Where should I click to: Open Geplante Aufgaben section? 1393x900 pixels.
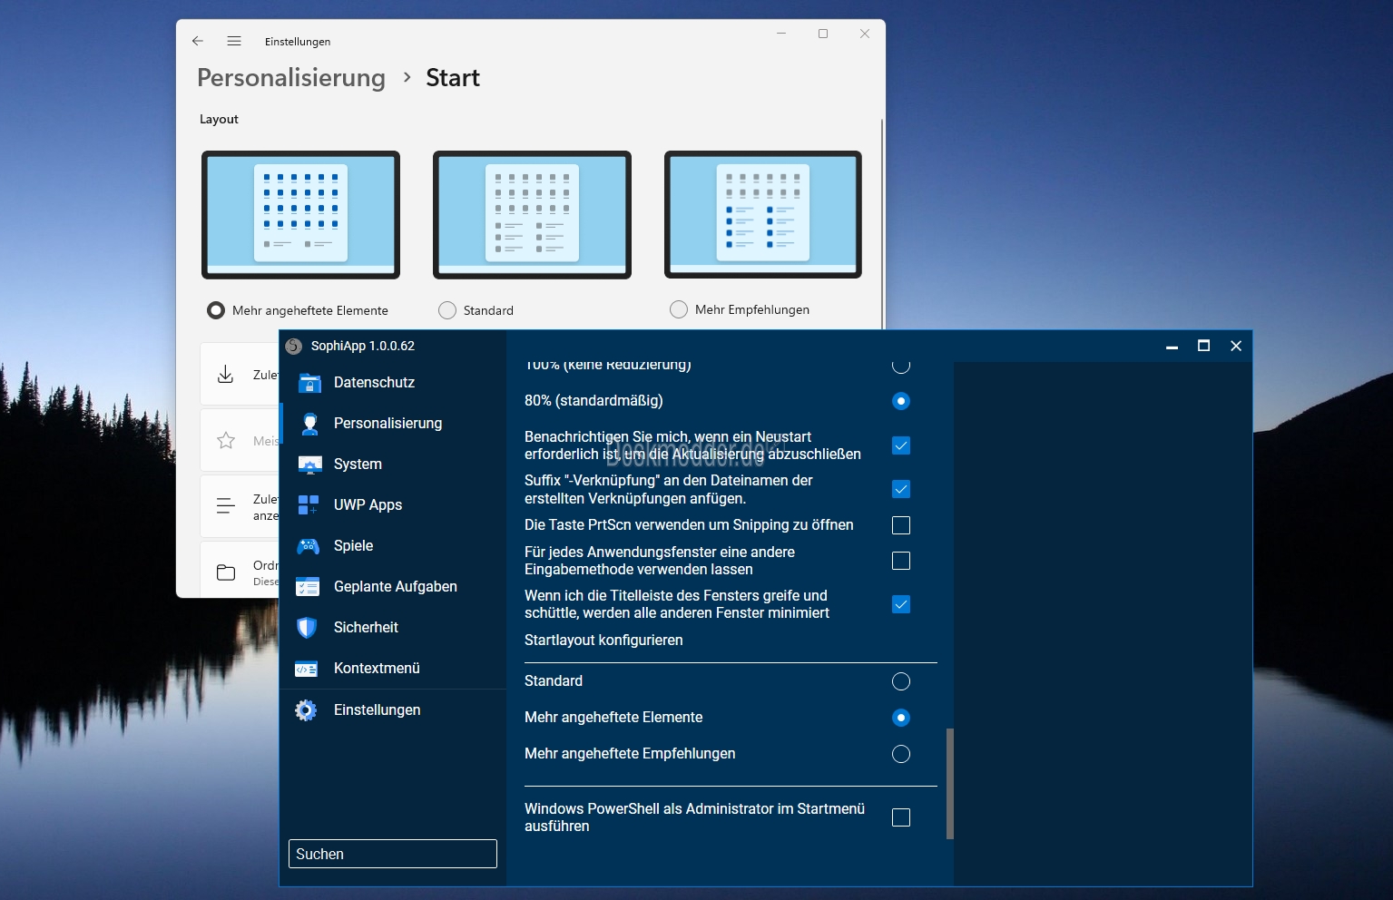(x=395, y=587)
